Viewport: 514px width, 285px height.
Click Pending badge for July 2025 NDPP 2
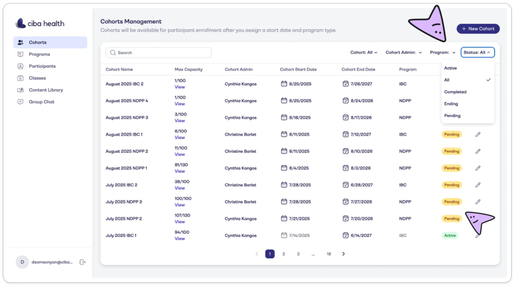pyautogui.click(x=452, y=219)
